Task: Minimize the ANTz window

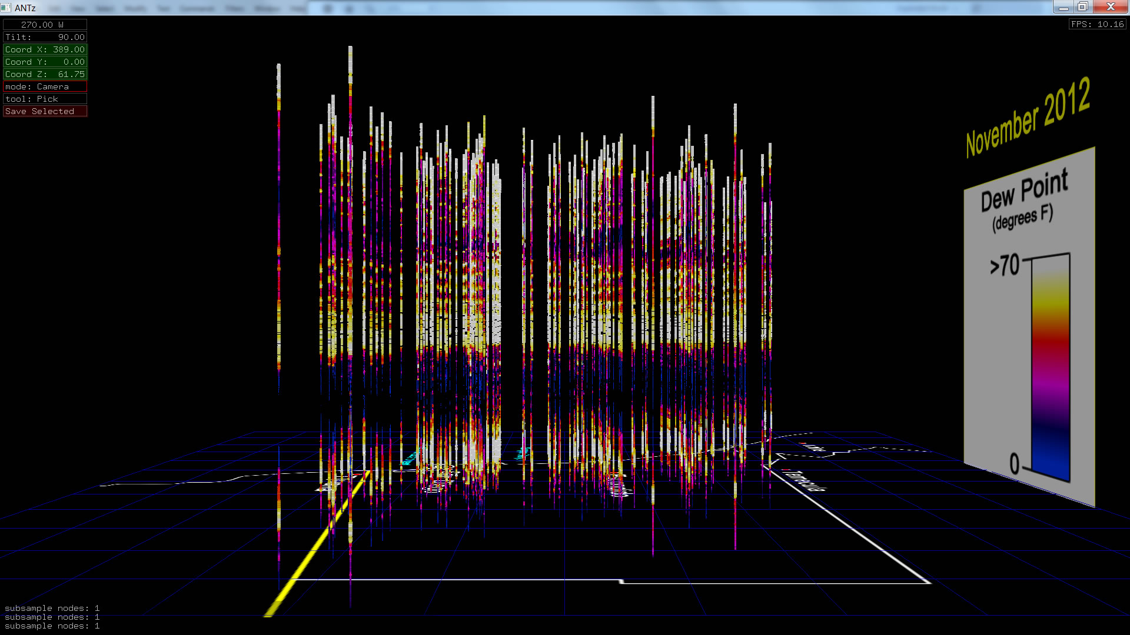Action: (x=1063, y=7)
